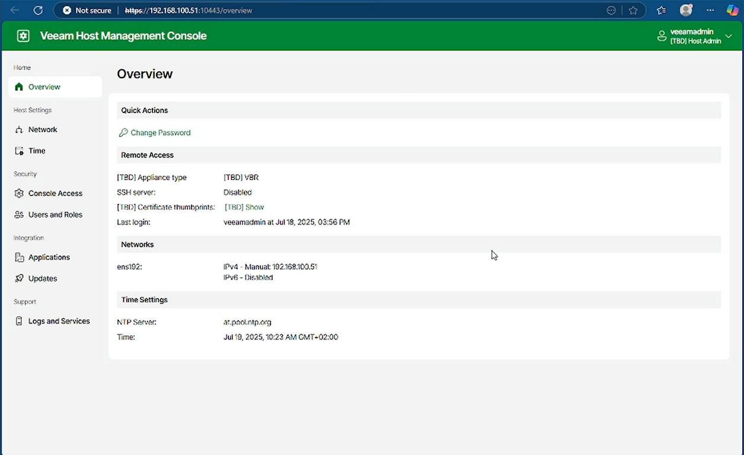This screenshot has height=455, width=744.
Task: Open the browser Settings and more menu
Action: pos(710,10)
